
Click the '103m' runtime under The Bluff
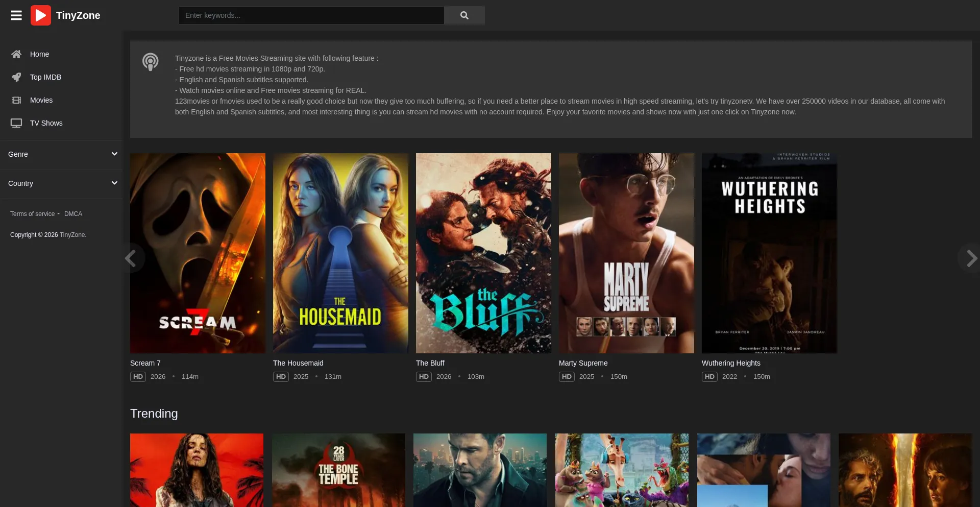coord(476,377)
